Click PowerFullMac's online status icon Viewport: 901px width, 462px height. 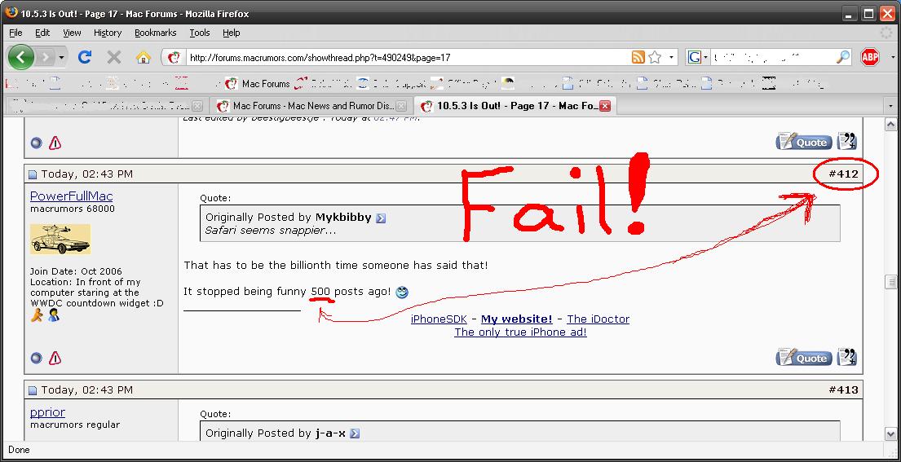pos(36,359)
